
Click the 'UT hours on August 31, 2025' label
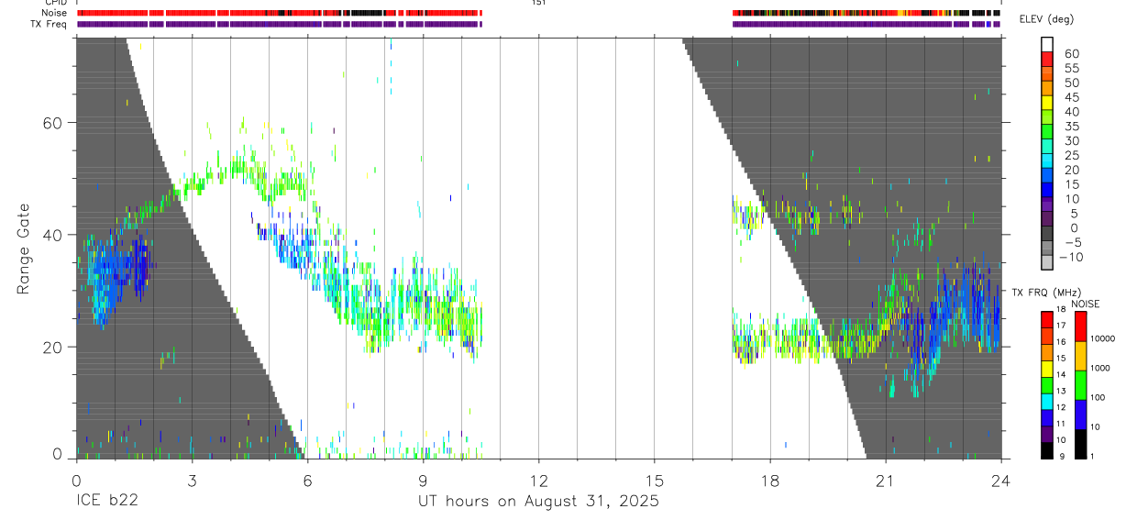tap(538, 503)
